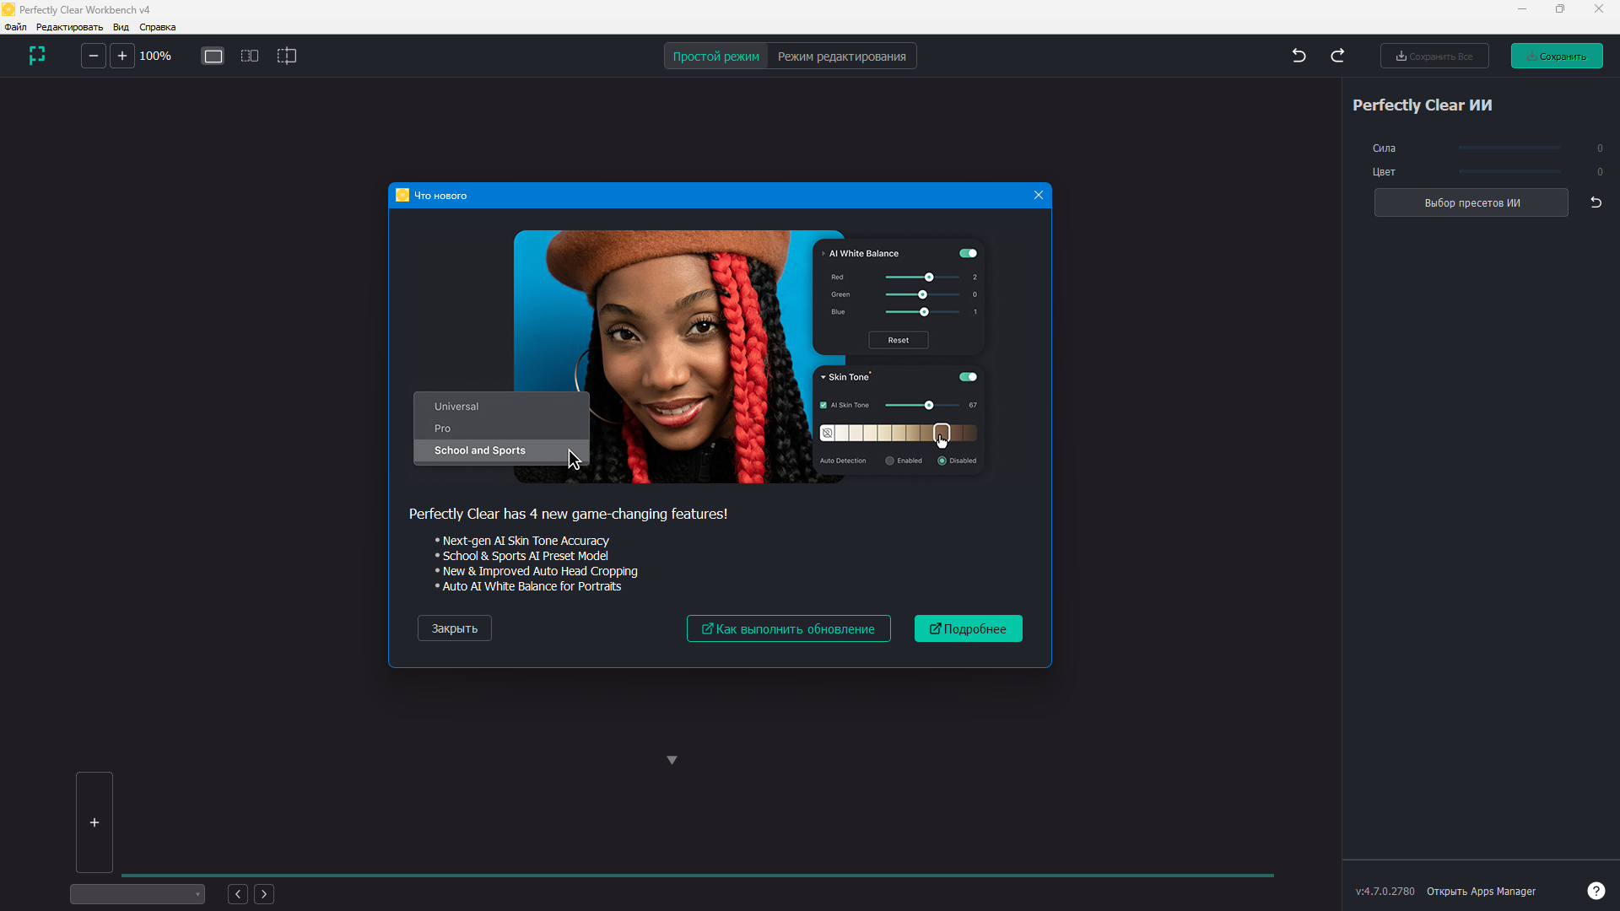Click the Подробнее button
Image resolution: width=1620 pixels, height=911 pixels.
pyautogui.click(x=968, y=628)
